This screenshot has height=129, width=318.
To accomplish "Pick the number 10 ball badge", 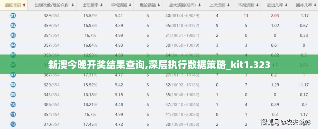I will 13,104.
